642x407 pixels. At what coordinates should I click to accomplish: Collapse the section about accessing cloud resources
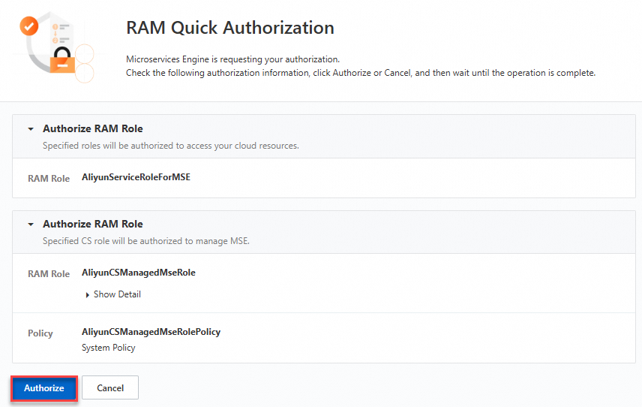31,129
